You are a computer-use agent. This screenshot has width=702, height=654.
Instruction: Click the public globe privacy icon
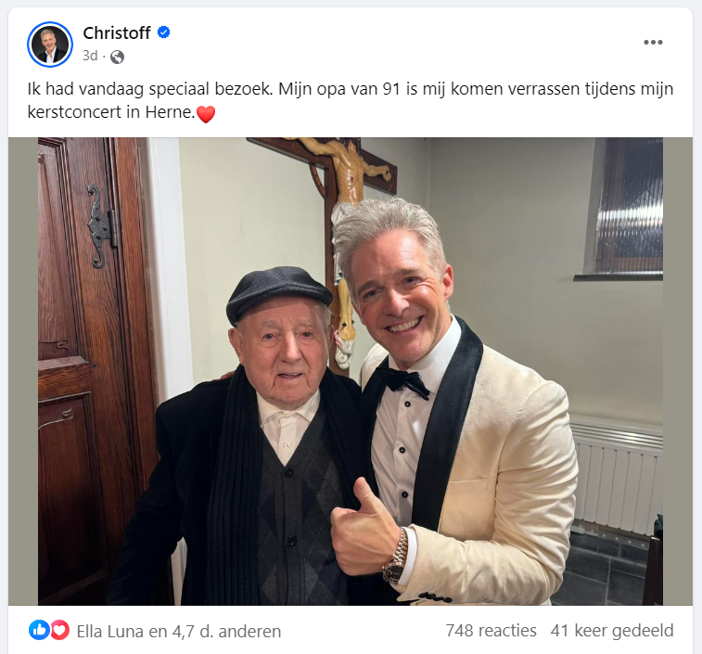click(x=117, y=57)
